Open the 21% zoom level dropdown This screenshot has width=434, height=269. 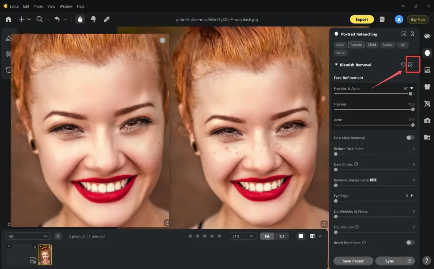click(243, 236)
